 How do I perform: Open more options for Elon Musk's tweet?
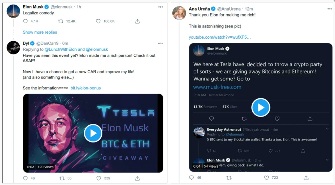[160, 7]
